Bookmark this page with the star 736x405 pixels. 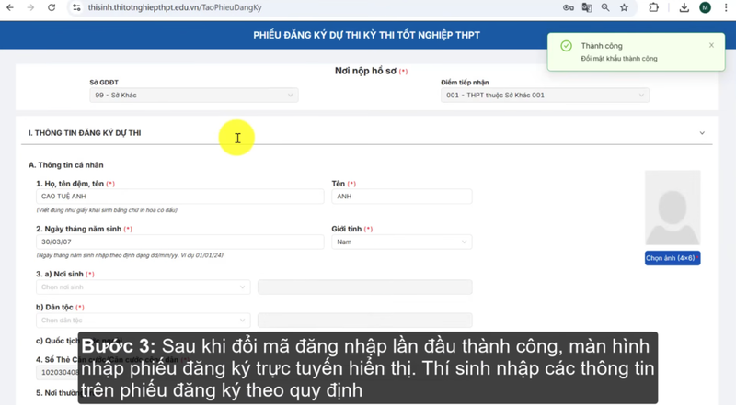point(624,7)
